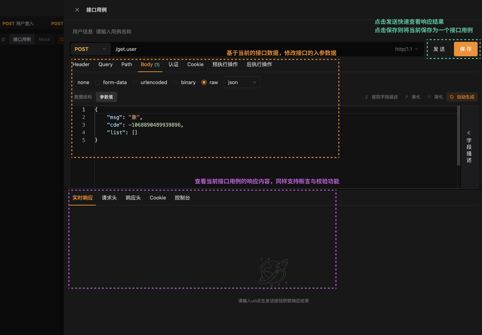Click in the 请输入用例名称 name field
The width and height of the screenshot is (482, 335).
pyautogui.click(x=114, y=32)
